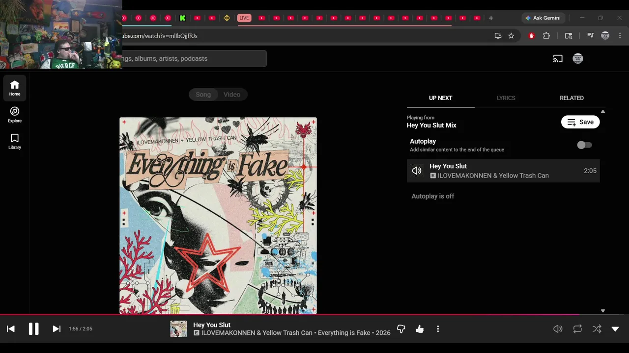Click the volume speaker icon in player bar
629x353 pixels.
558,329
